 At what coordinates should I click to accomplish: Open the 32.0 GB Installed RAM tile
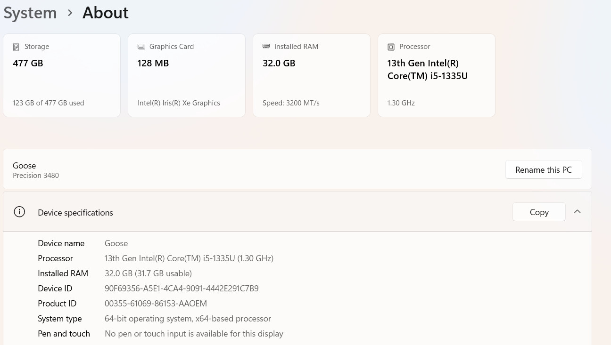coord(312,75)
